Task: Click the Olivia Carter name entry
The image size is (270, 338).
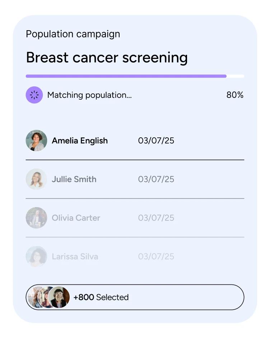Action: (x=76, y=218)
